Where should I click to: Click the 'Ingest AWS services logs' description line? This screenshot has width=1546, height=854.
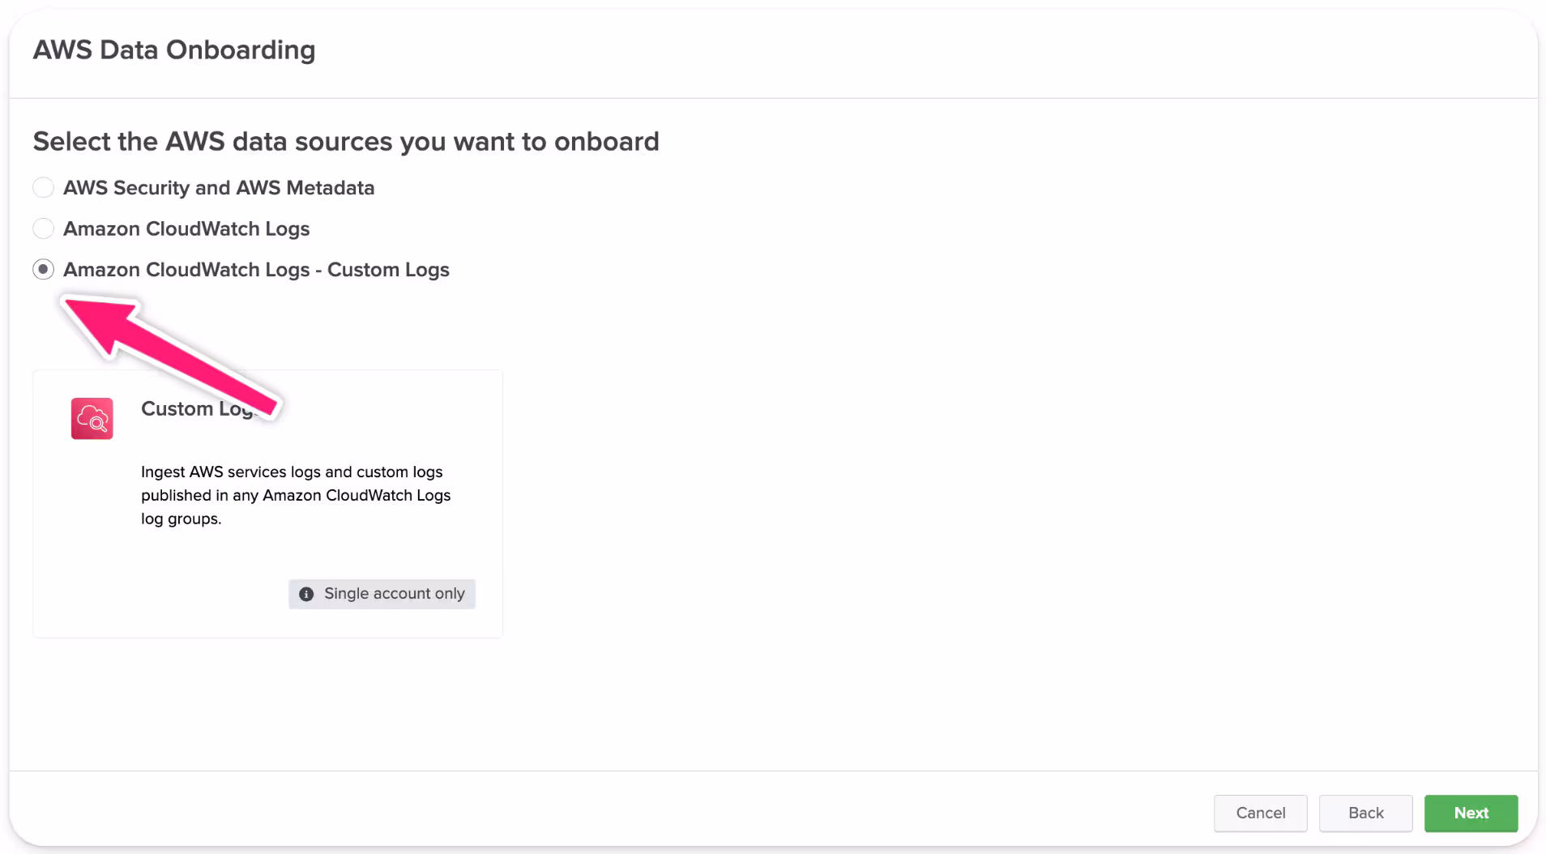[x=292, y=472]
